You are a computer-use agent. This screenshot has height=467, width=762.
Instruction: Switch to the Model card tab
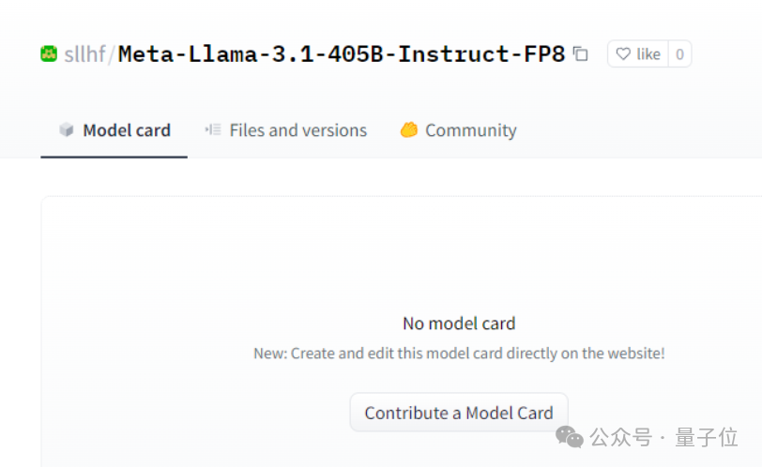pyautogui.click(x=126, y=130)
